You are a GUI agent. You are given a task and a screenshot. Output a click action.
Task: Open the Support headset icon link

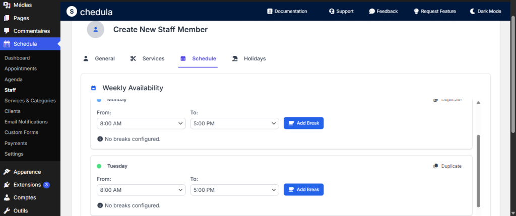click(332, 11)
